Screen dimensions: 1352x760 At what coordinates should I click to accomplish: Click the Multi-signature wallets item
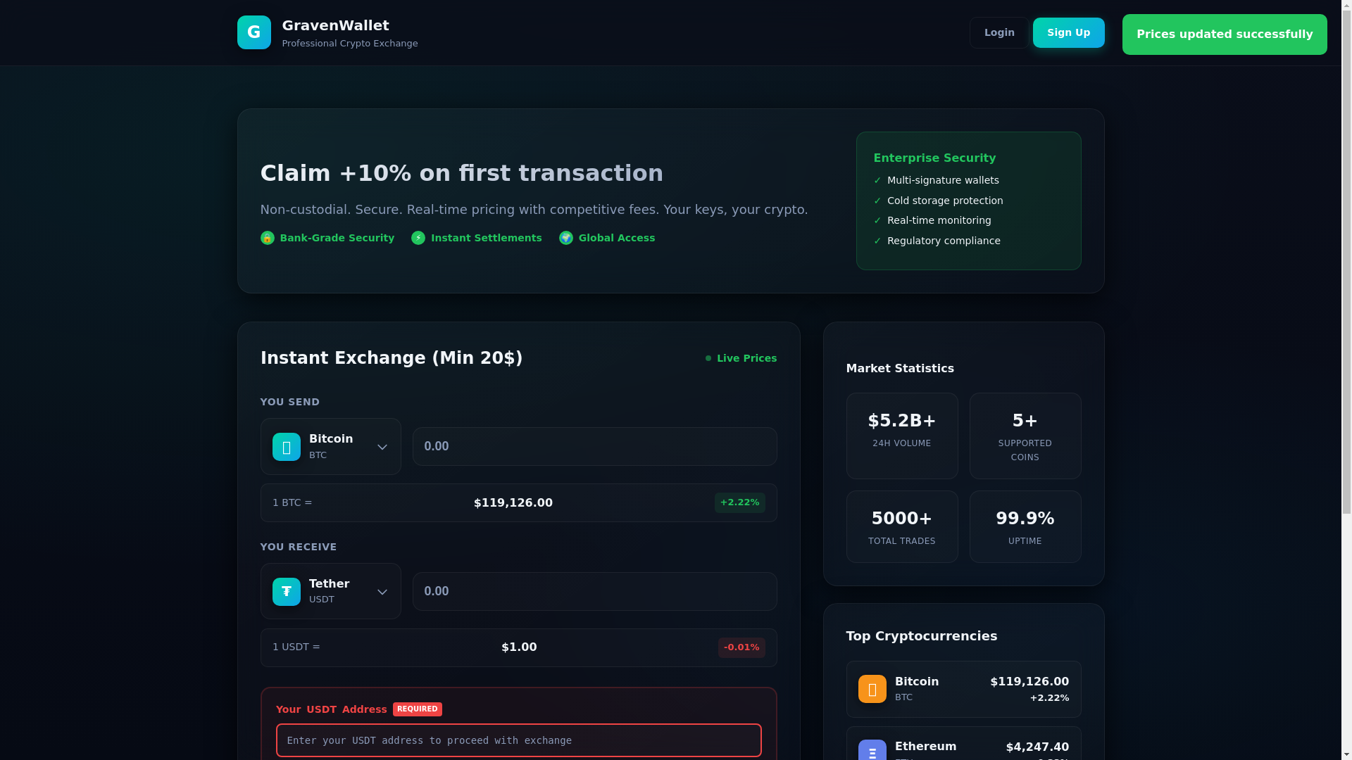click(x=943, y=181)
